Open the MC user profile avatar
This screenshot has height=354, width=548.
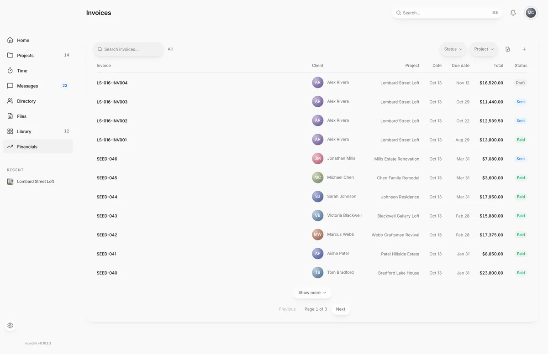coord(531,13)
